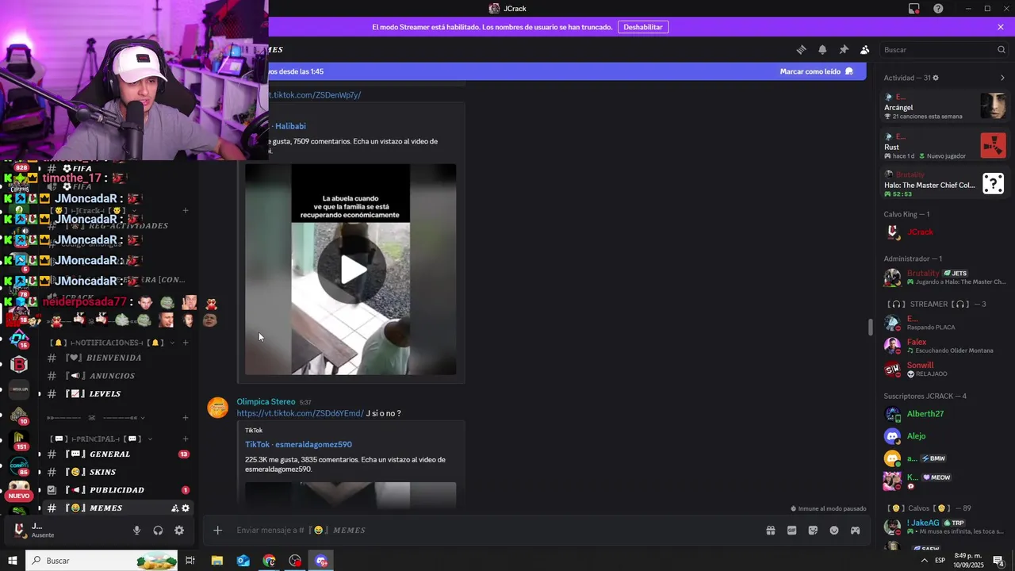Click Marcar como leído button
Viewport: 1015px width, 571px height.
click(816, 71)
